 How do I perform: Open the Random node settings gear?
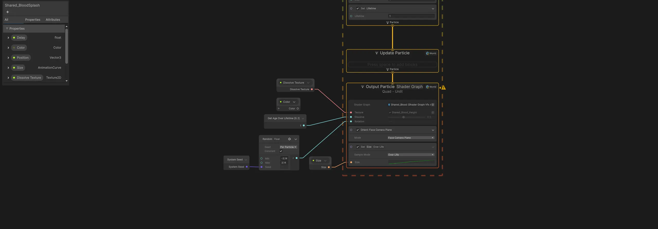289,139
